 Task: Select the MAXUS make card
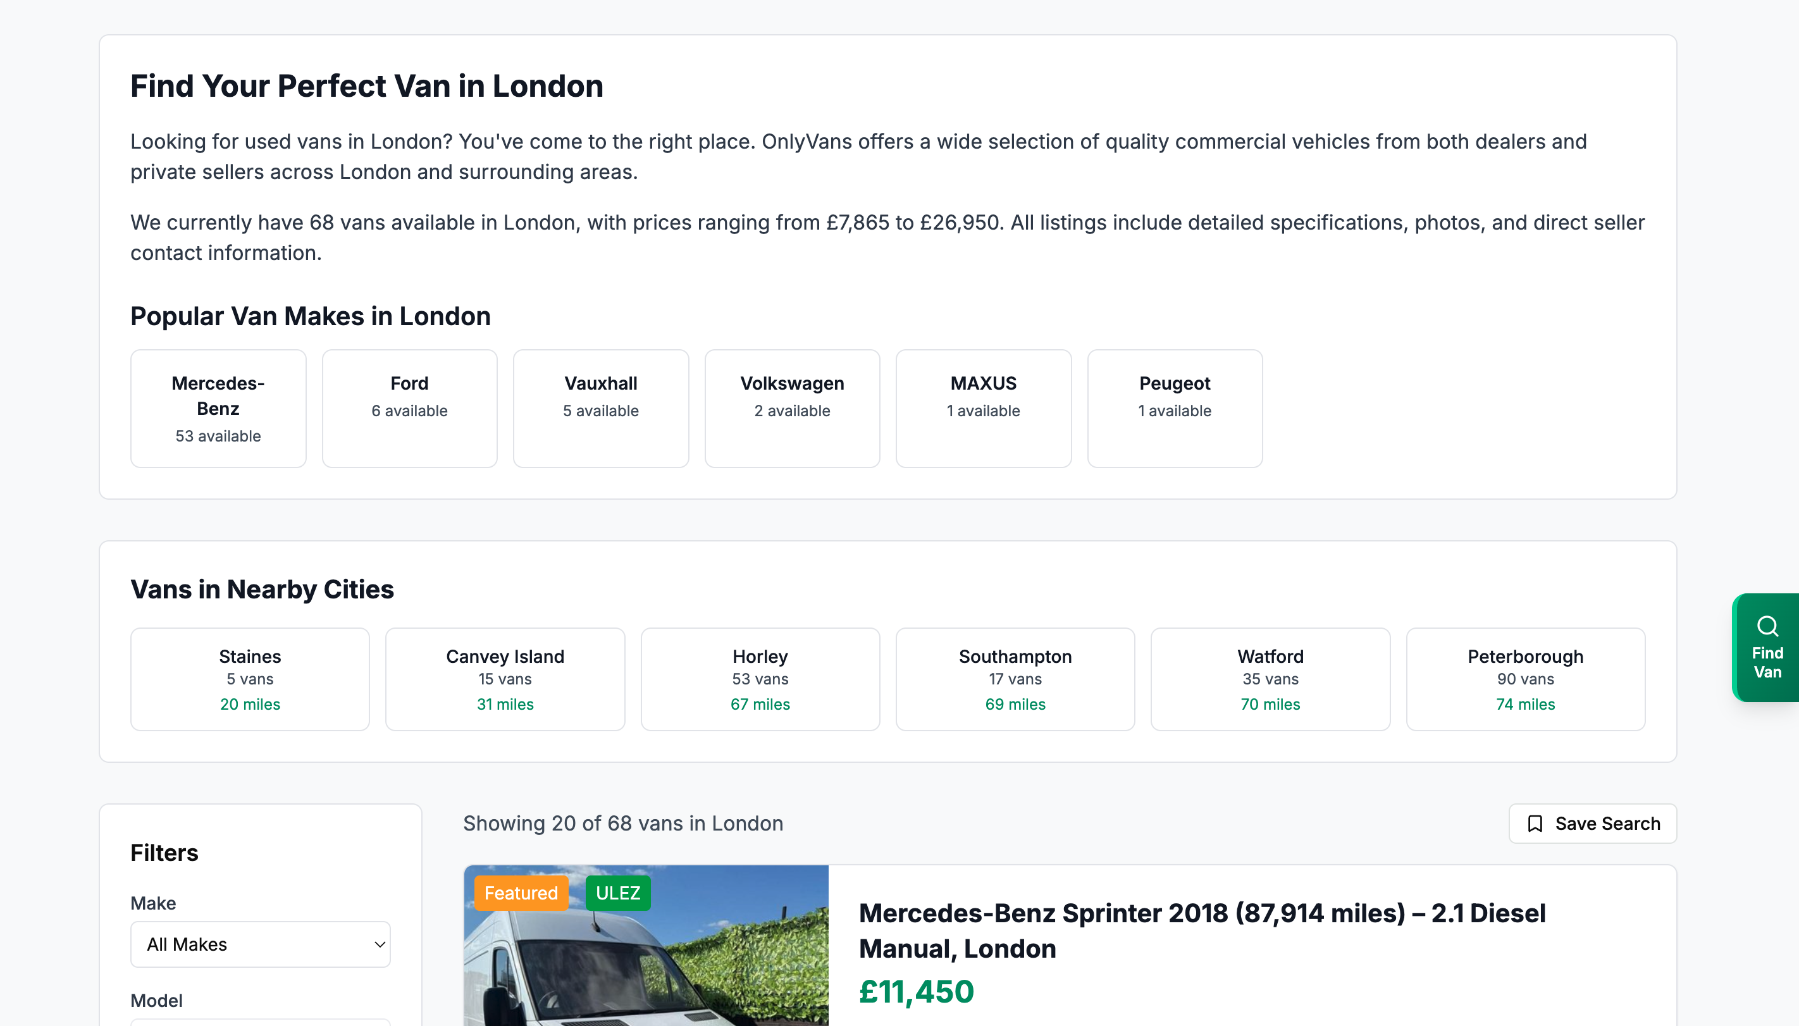(x=984, y=408)
